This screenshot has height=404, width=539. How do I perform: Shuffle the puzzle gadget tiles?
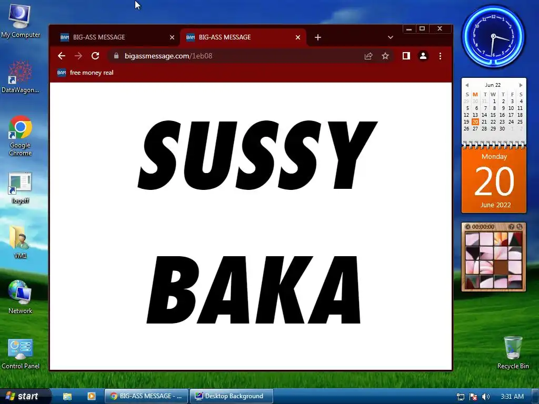[x=520, y=227]
